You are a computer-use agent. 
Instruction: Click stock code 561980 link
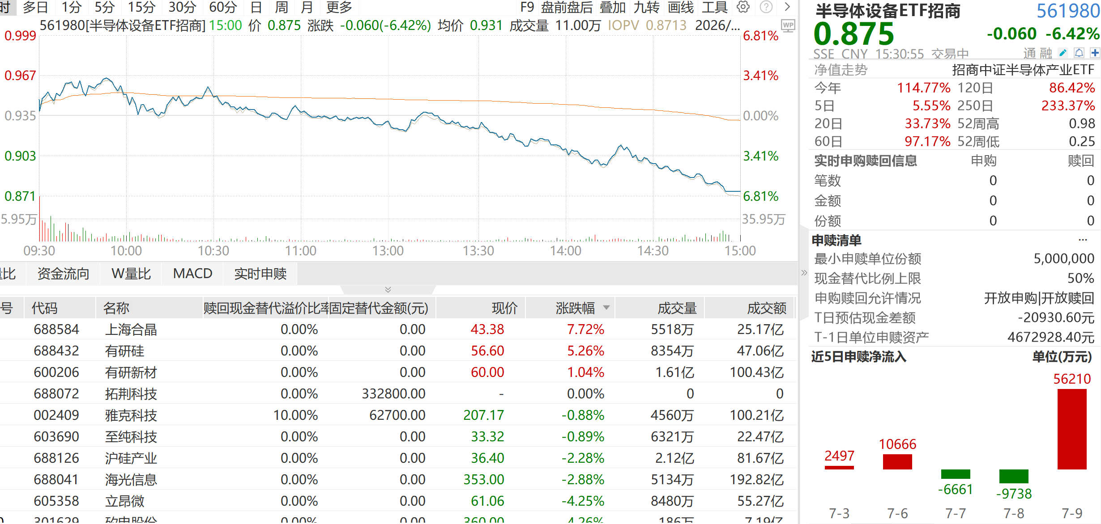(x=1068, y=11)
